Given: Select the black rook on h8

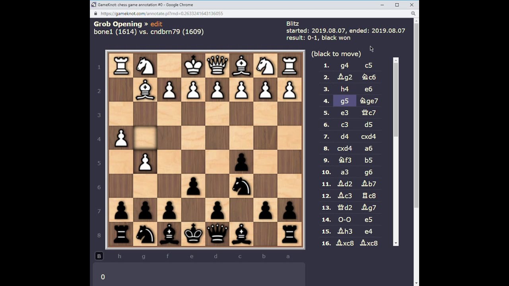Looking at the screenshot, I should 121,234.
